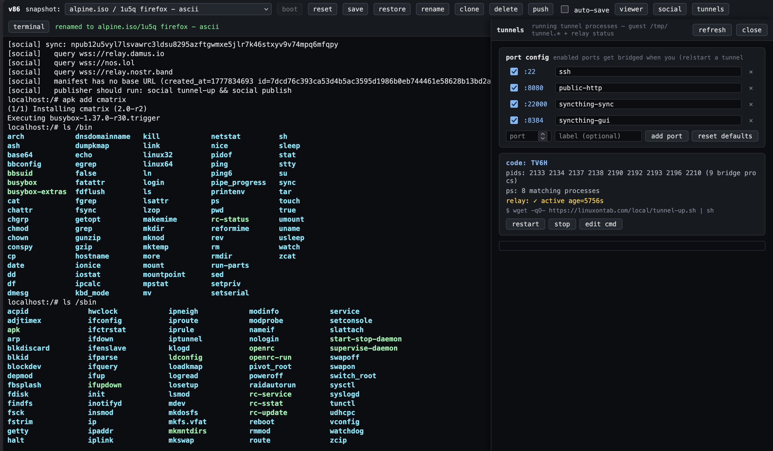Uncheck the port :22 ssh checkbox
The width and height of the screenshot is (773, 451).
(514, 71)
